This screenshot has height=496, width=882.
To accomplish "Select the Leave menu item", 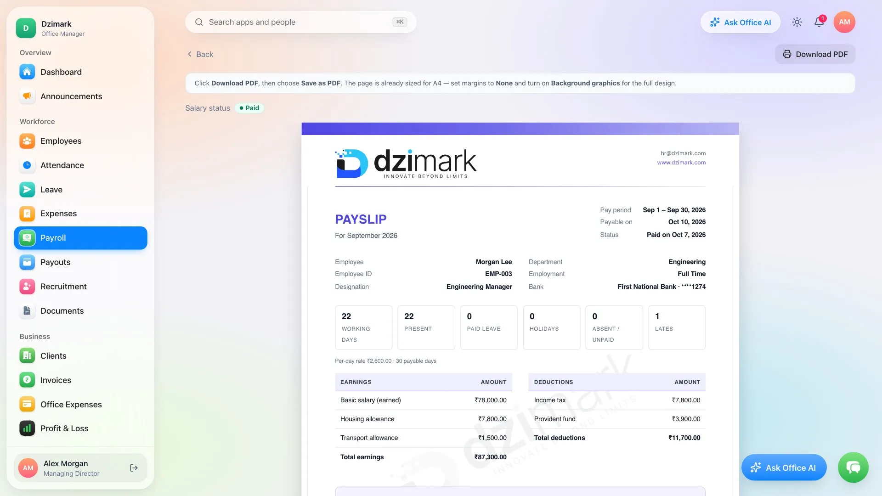I will [81, 190].
